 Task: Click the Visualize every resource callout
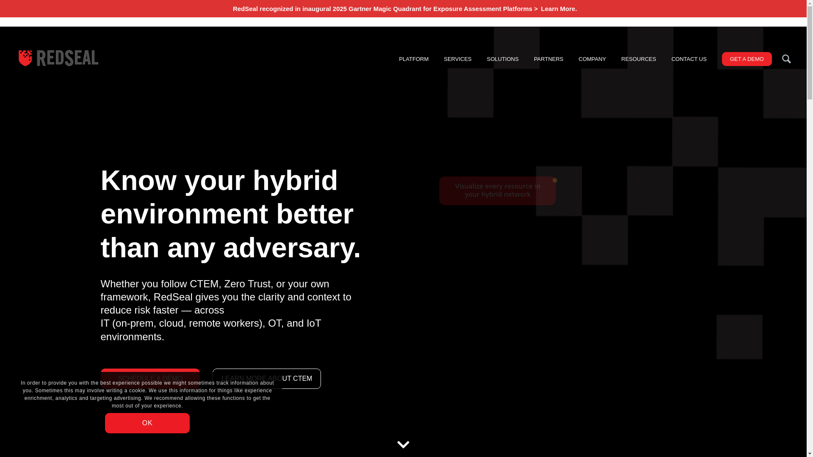(498, 191)
